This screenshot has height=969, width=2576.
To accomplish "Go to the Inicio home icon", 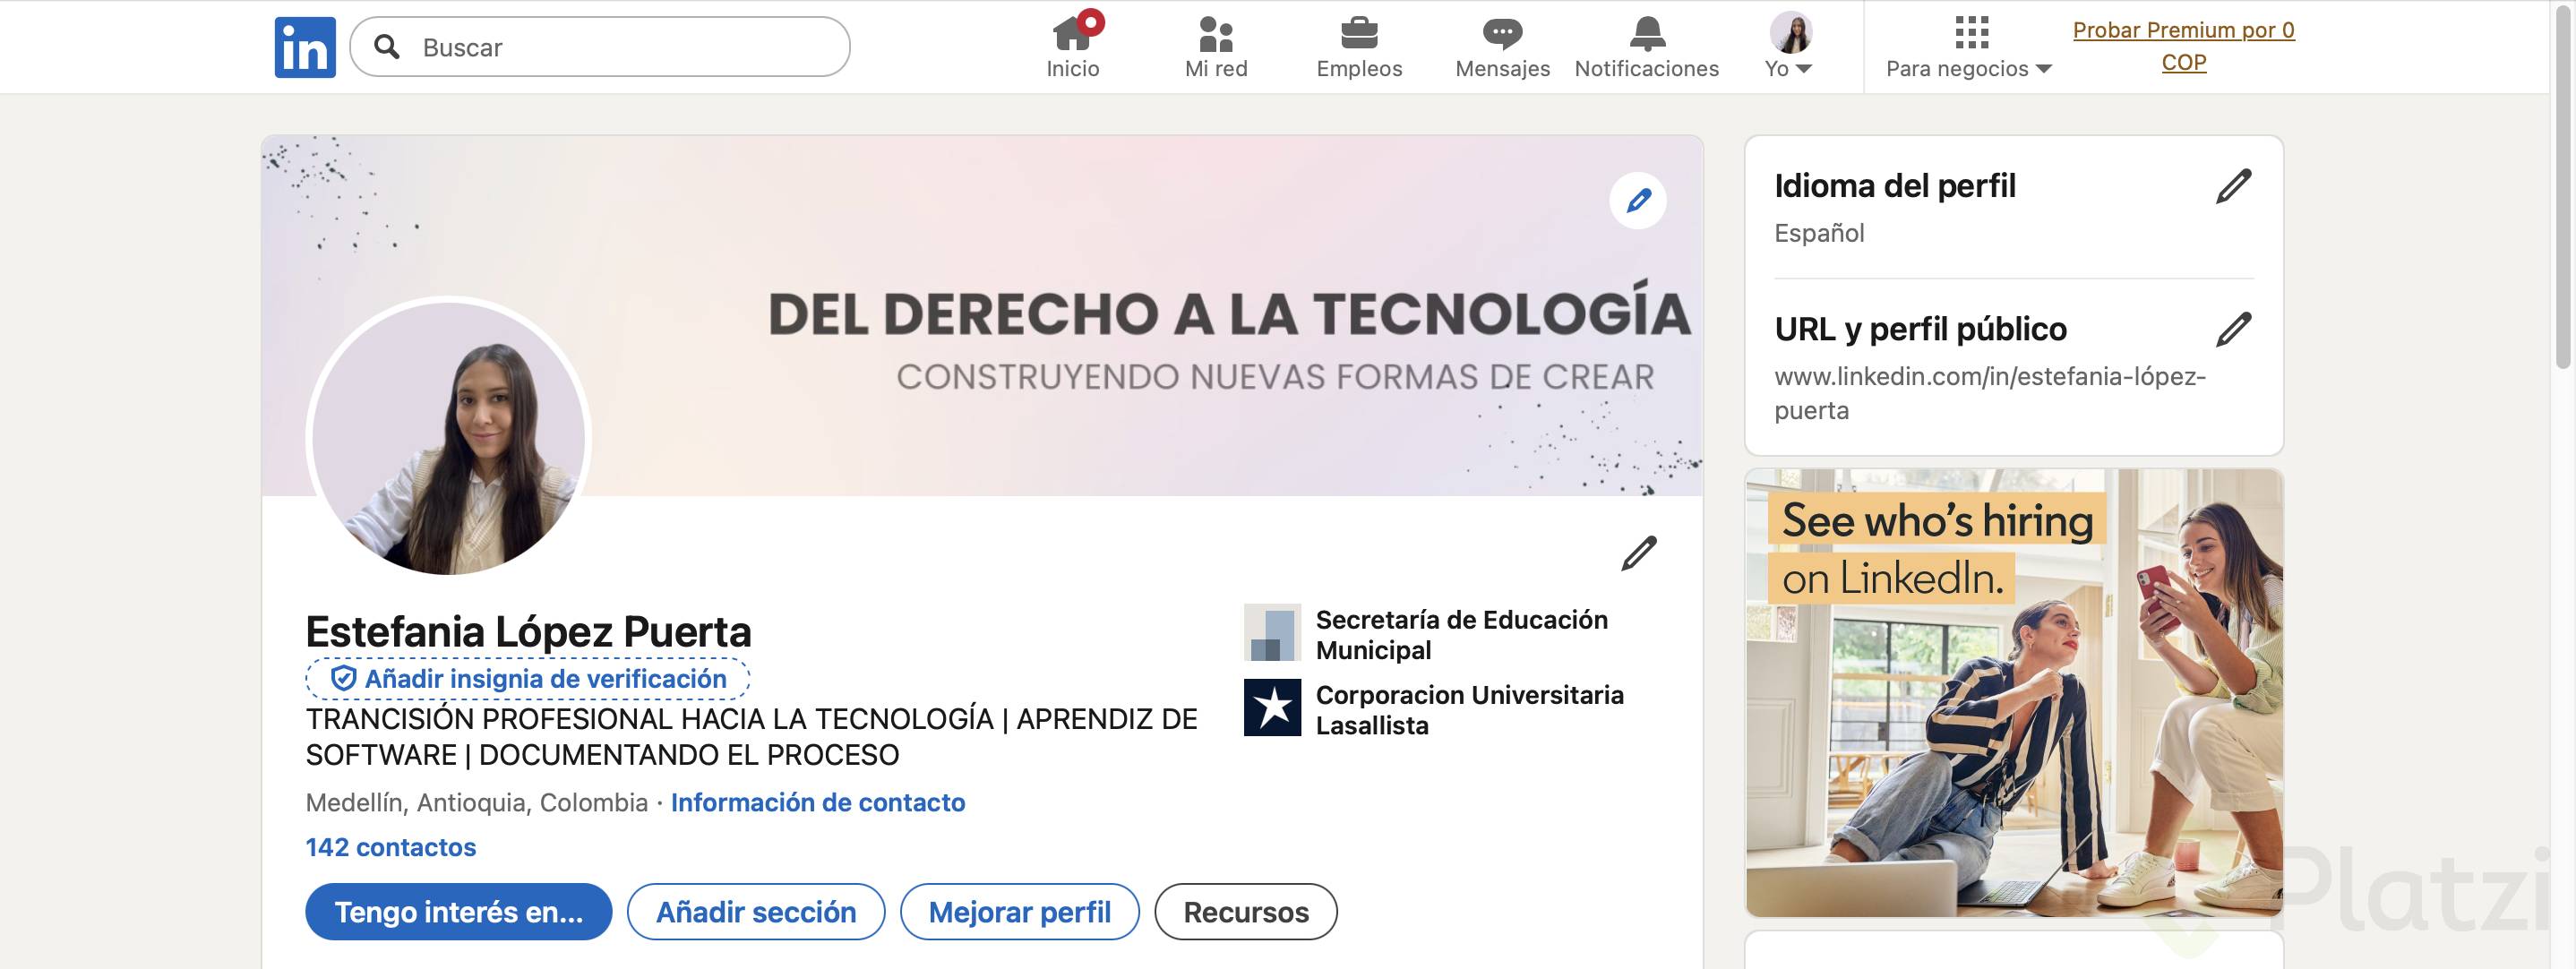I will pyautogui.click(x=1072, y=35).
